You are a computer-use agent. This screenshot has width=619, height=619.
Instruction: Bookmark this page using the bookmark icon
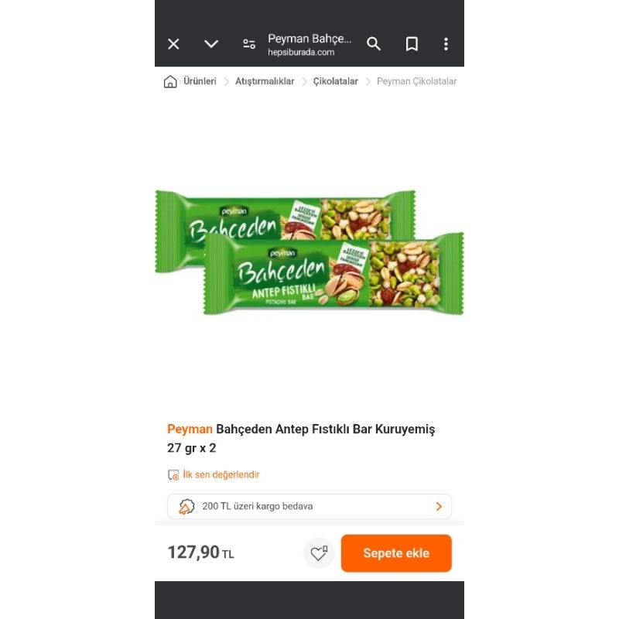pos(412,44)
